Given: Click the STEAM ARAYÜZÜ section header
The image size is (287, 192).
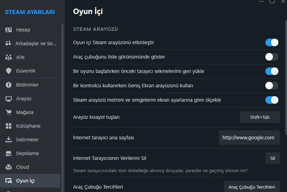Looking at the screenshot, I should [x=95, y=29].
